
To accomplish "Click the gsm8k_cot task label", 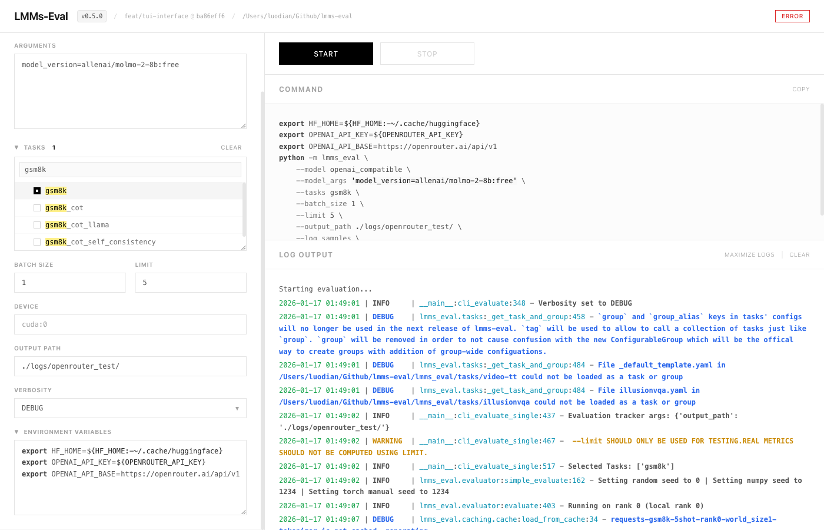I will pyautogui.click(x=64, y=208).
